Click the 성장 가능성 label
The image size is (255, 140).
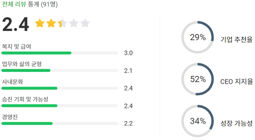pyautogui.click(x=236, y=123)
